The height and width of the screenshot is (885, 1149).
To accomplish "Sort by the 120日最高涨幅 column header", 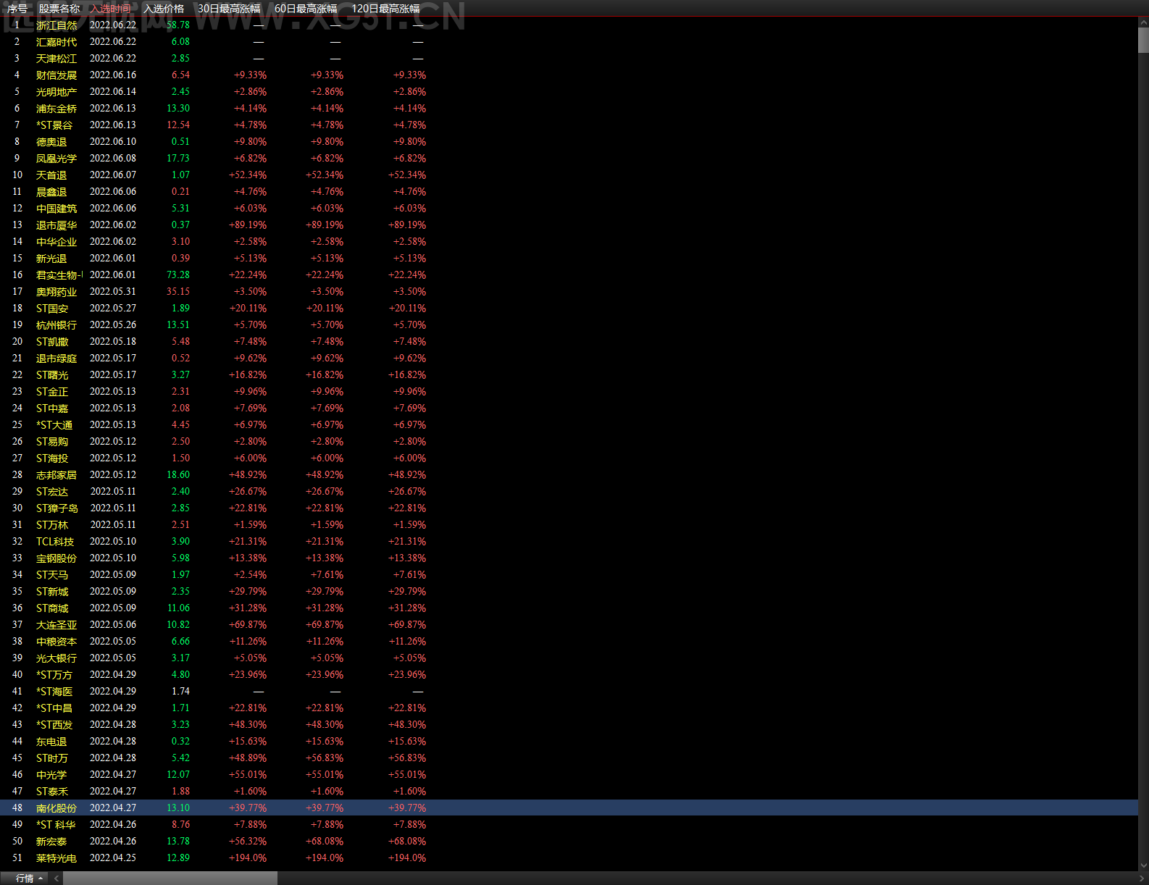I will (385, 9).
